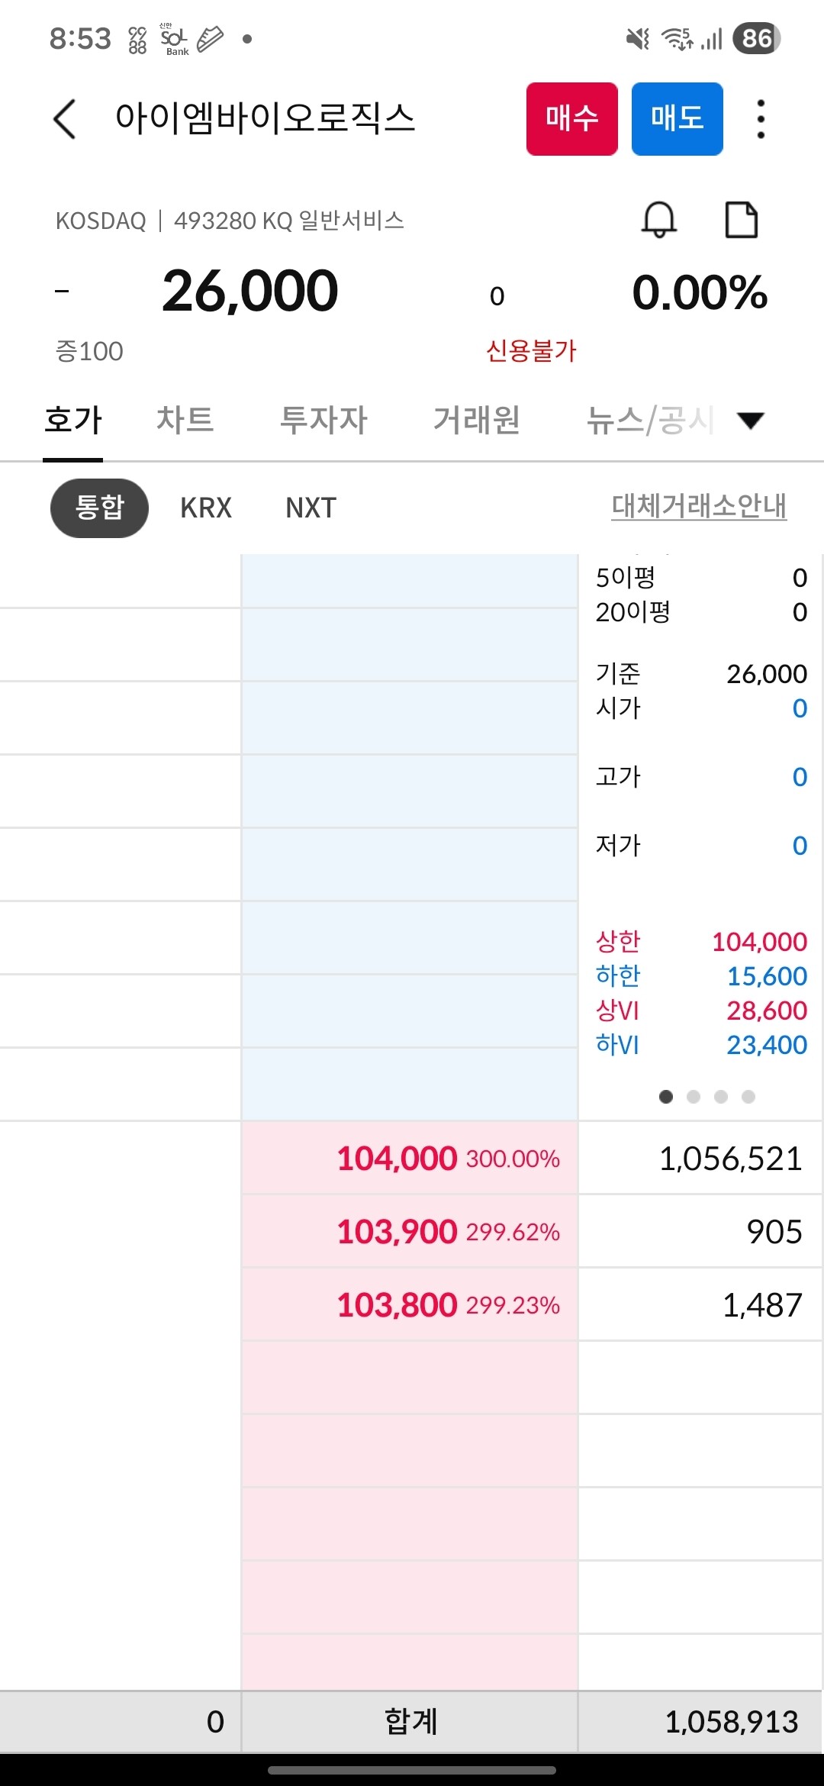Switch to KRX exchange filter

[x=206, y=508]
